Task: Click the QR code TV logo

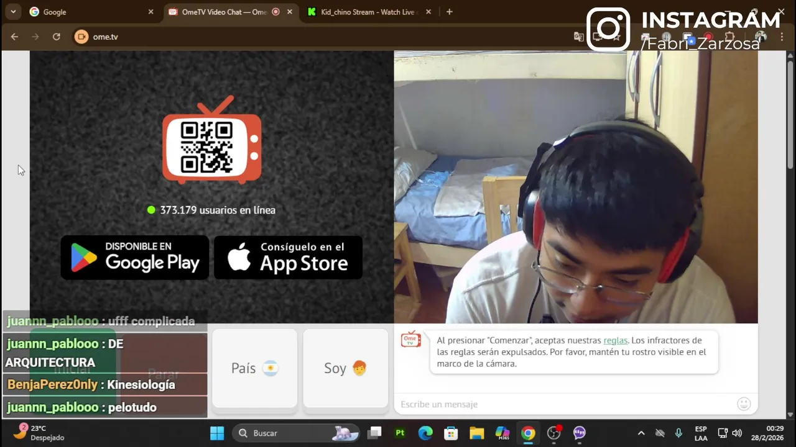Action: [x=212, y=140]
